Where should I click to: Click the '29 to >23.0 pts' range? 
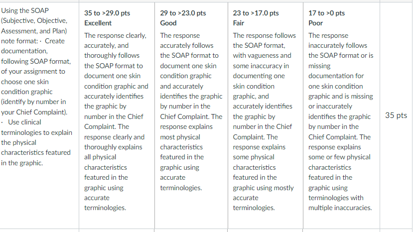click(x=183, y=13)
